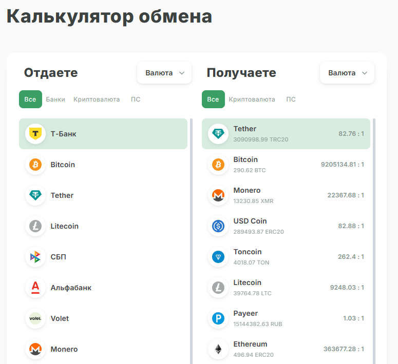Click the Volet logo icon
Screen dimensions: 398x364
(35, 318)
